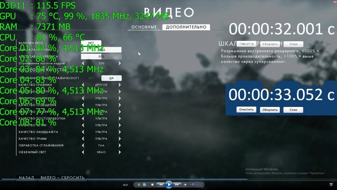Click the blue Play button in the media player

[x=169, y=184]
